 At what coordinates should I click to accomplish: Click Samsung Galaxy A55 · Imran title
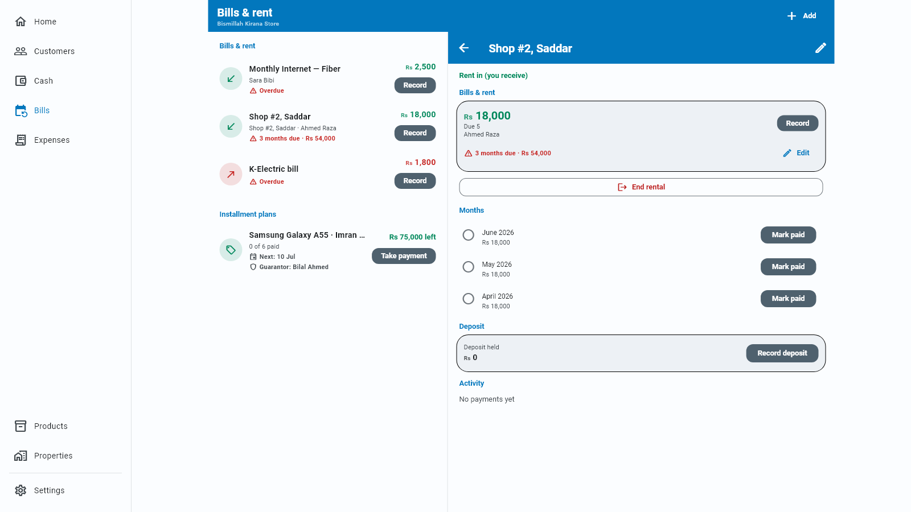point(307,235)
